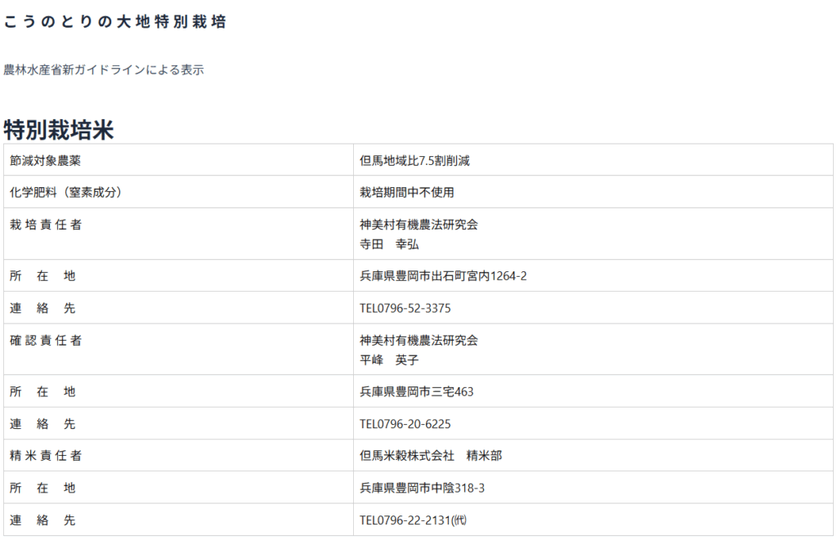837x540 pixels.
Task: Click the 栽培責任者 row label
Action: 46,225
